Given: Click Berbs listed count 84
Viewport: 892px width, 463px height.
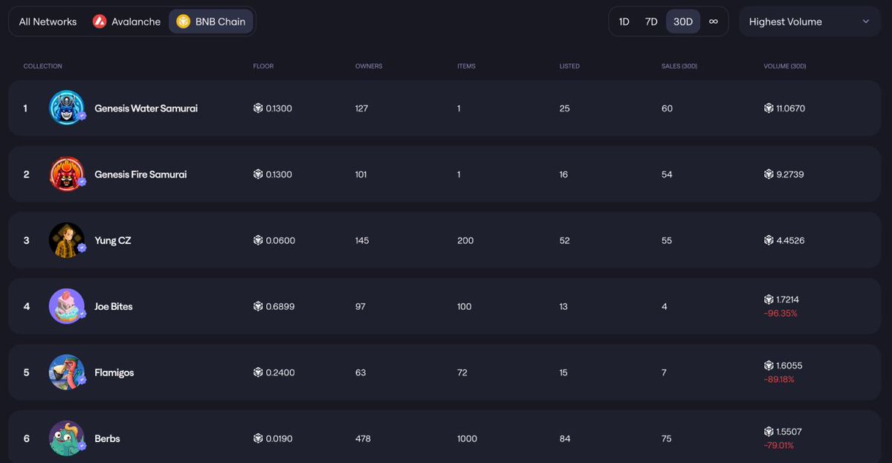Looking at the screenshot, I should pos(565,438).
